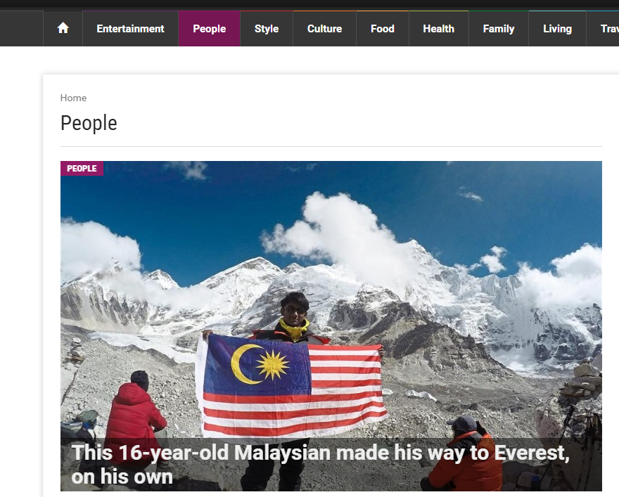
Task: Open the Living section
Action: click(x=557, y=28)
